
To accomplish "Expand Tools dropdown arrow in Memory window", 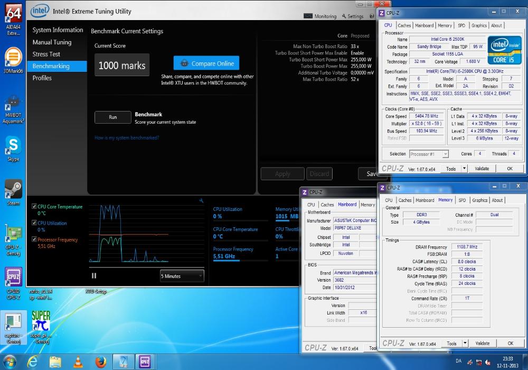I will [465, 343].
